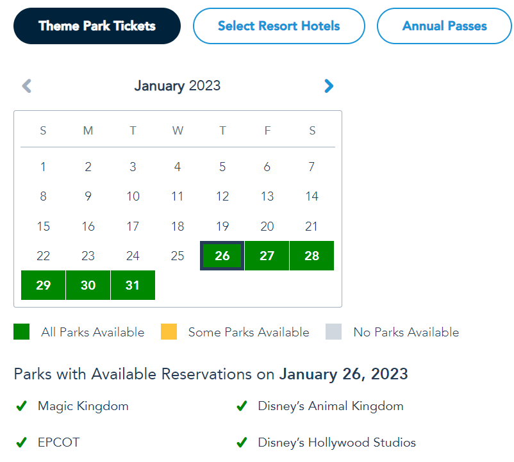Choose January 27 on the calendar
This screenshot has height=462, width=514.
pos(267,256)
